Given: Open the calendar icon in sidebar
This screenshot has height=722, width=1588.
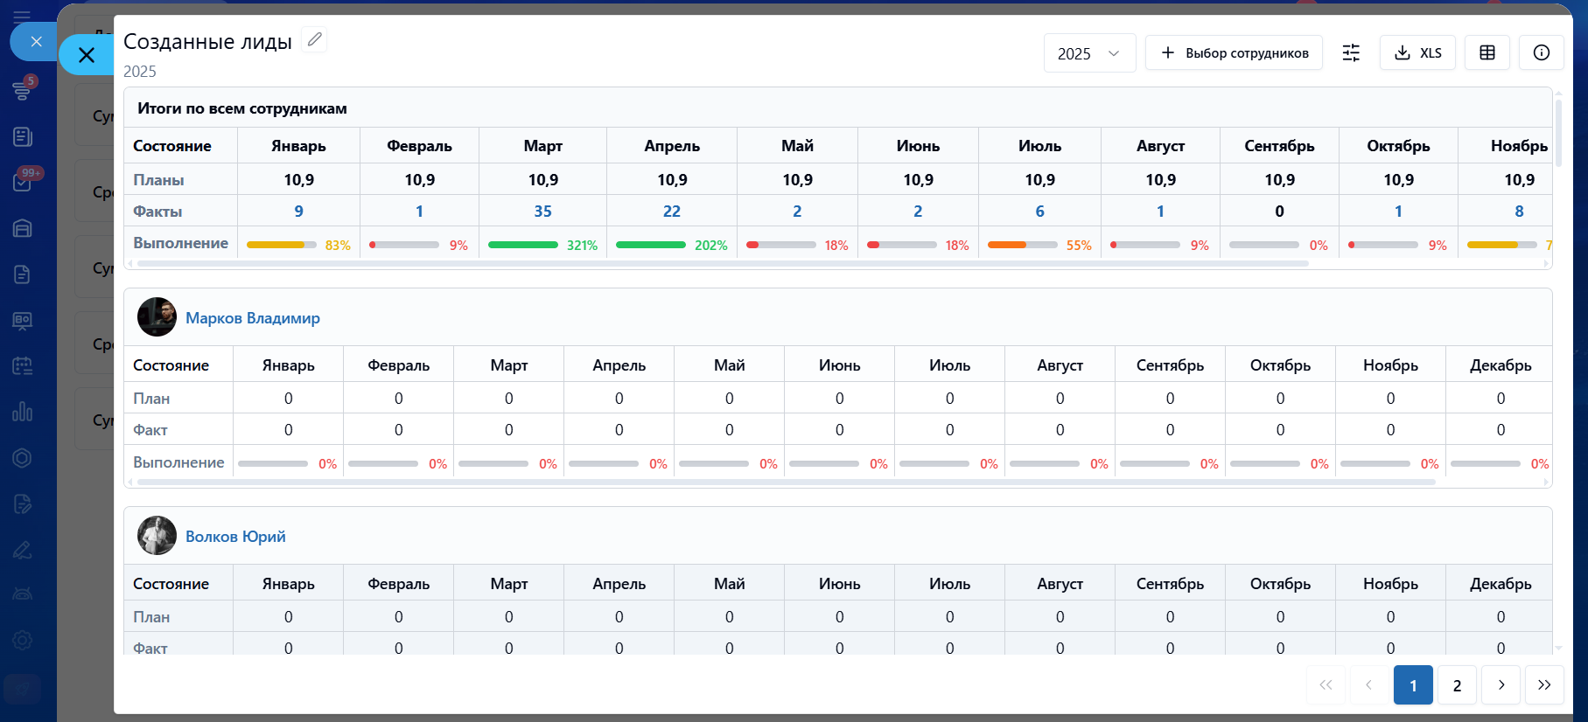Looking at the screenshot, I should coord(23,366).
